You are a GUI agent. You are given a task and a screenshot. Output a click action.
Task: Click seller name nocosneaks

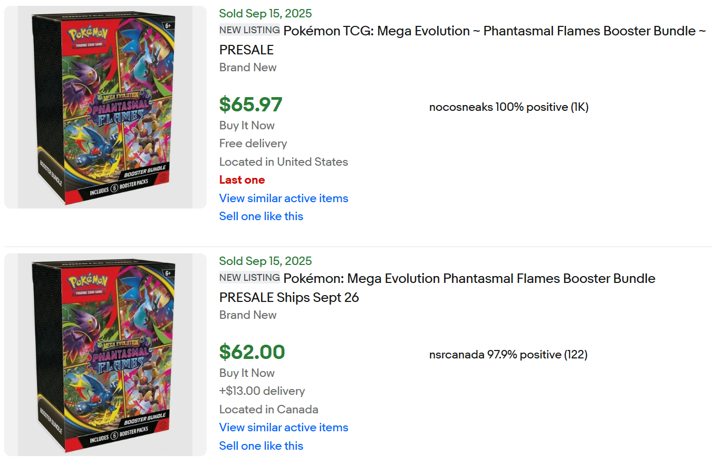point(461,107)
